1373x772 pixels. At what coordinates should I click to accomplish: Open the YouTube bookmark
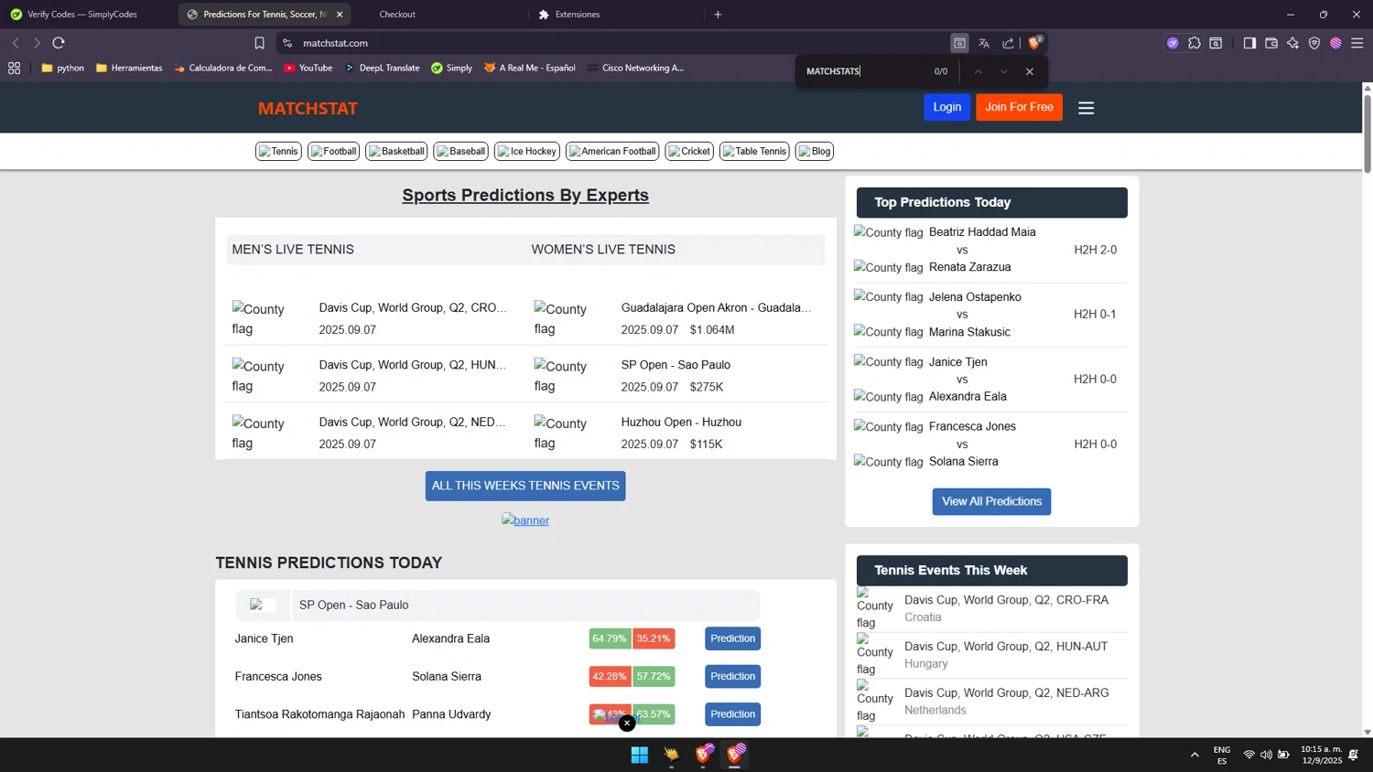coord(308,68)
